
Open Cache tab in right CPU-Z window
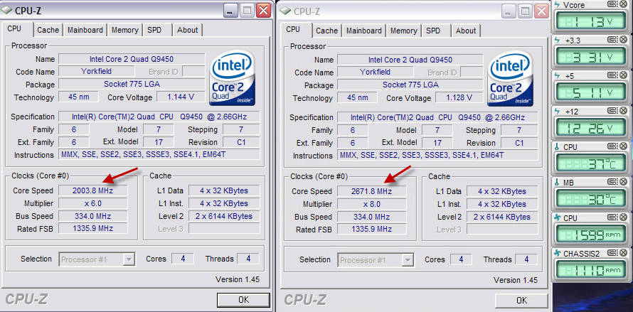tap(327, 31)
